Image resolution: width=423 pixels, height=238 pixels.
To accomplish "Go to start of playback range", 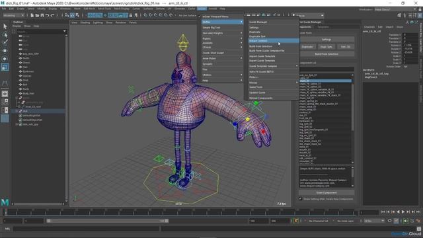I will pos(383,212).
